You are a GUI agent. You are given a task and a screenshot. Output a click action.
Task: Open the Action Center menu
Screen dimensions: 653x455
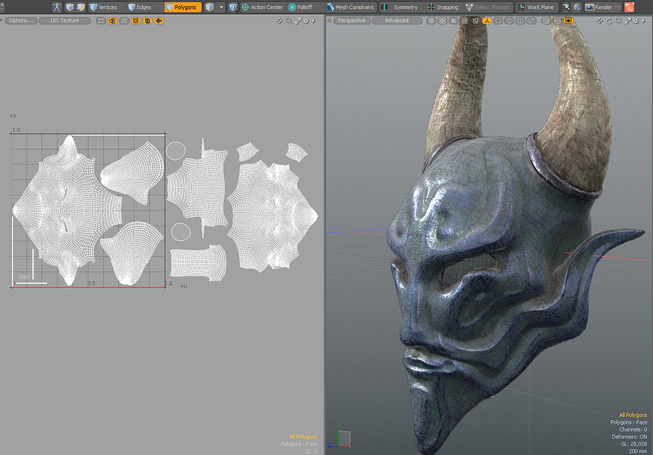262,7
